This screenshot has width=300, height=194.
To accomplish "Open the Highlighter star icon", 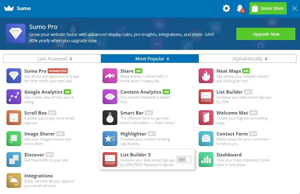I will click(110, 139).
